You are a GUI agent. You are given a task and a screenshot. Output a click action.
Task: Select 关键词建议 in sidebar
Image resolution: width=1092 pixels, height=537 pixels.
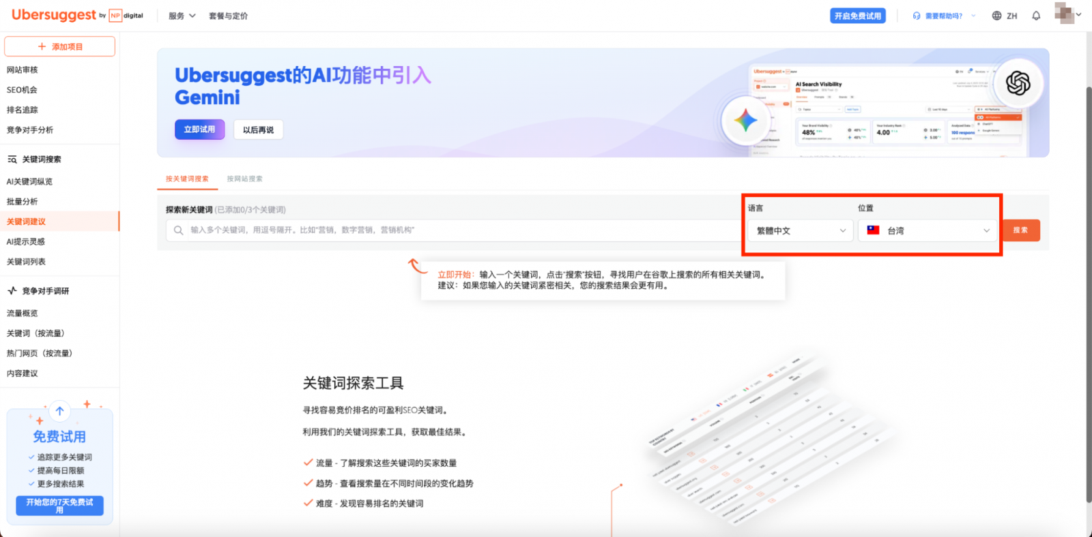pyautogui.click(x=59, y=221)
